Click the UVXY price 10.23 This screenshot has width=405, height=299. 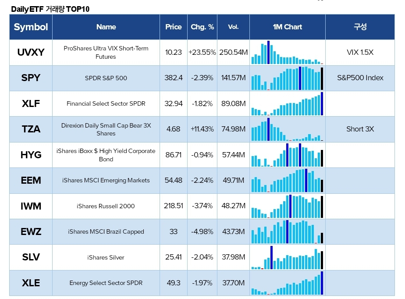click(173, 53)
